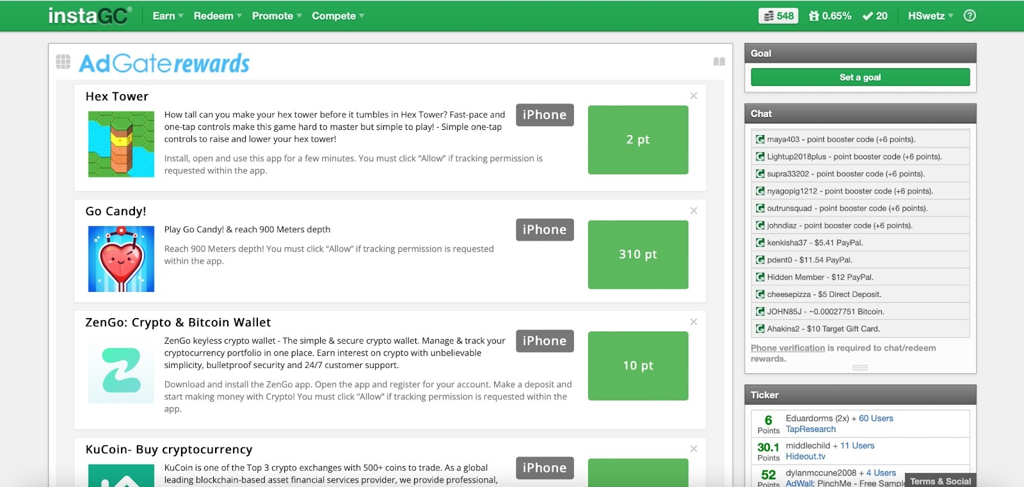Click the Go Candy! offer title
The height and width of the screenshot is (487, 1024).
(x=116, y=211)
